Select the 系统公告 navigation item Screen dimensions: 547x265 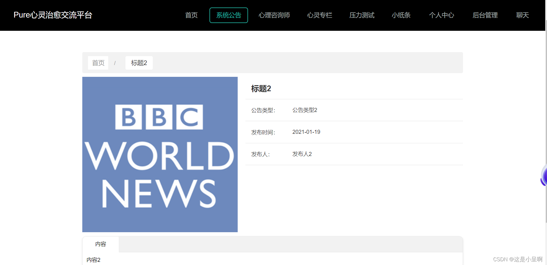pos(229,15)
